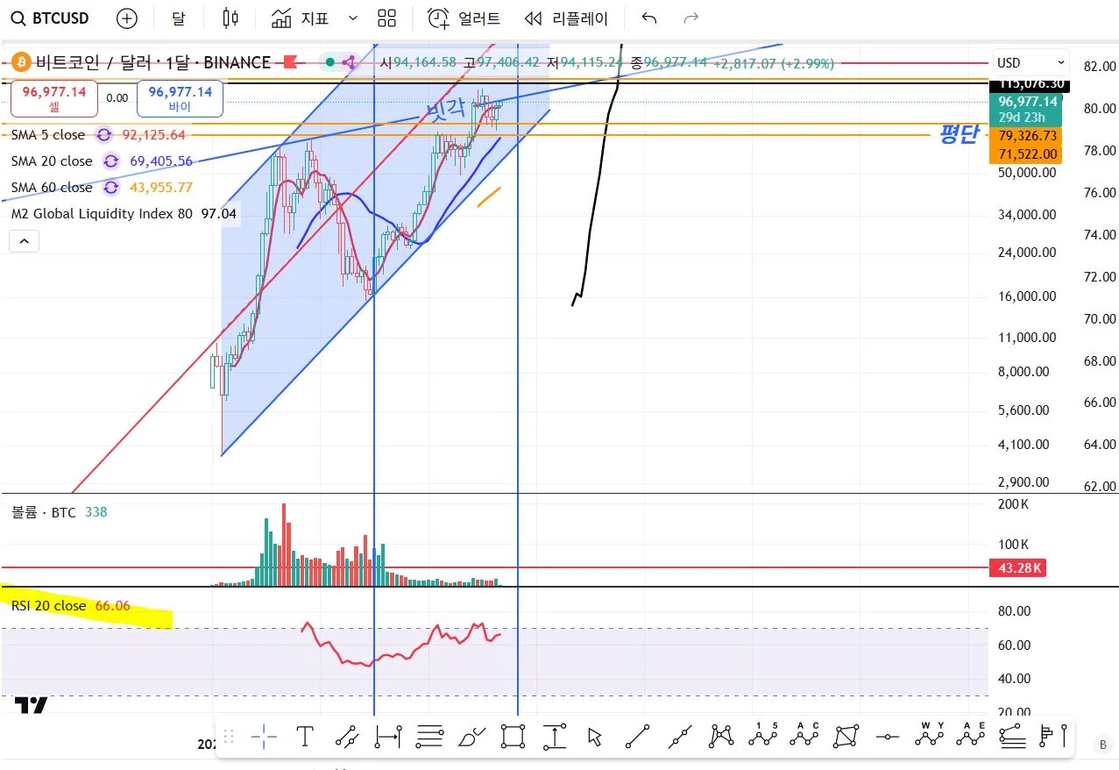Select the brush drawing tool
The height and width of the screenshot is (770, 1119).
pos(472,737)
